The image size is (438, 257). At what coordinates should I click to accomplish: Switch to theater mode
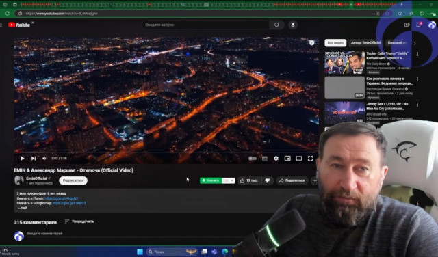[x=299, y=158]
